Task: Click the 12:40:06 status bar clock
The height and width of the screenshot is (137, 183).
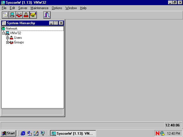Action: pos(173,125)
